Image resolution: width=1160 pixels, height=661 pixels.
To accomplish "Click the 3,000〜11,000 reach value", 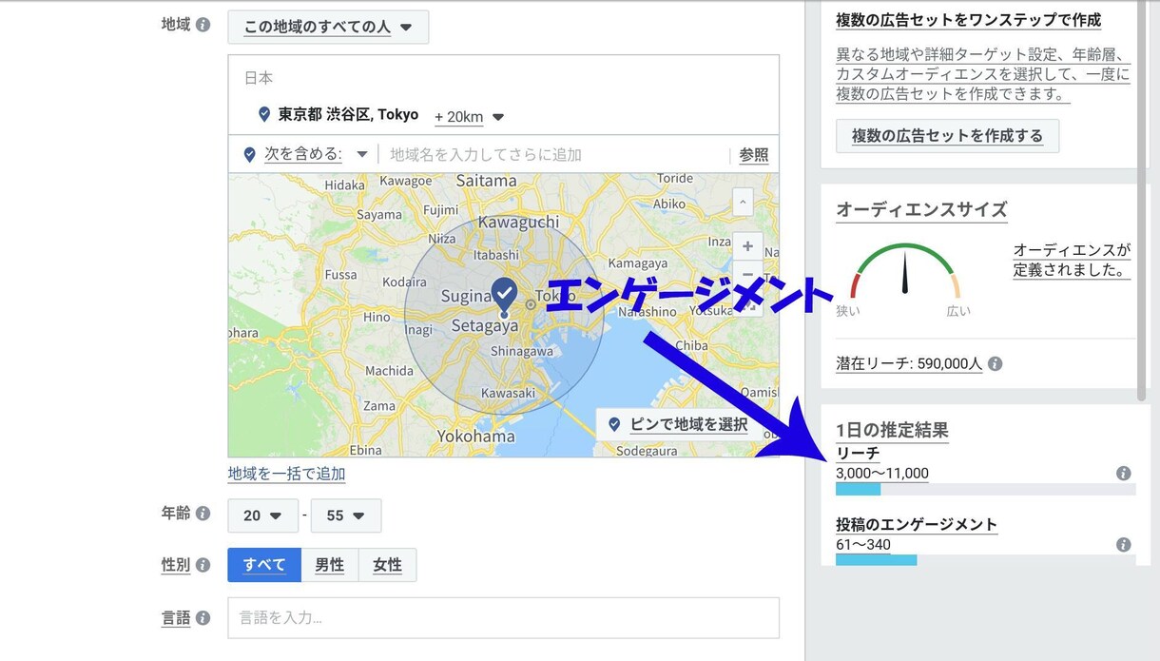I will [882, 474].
